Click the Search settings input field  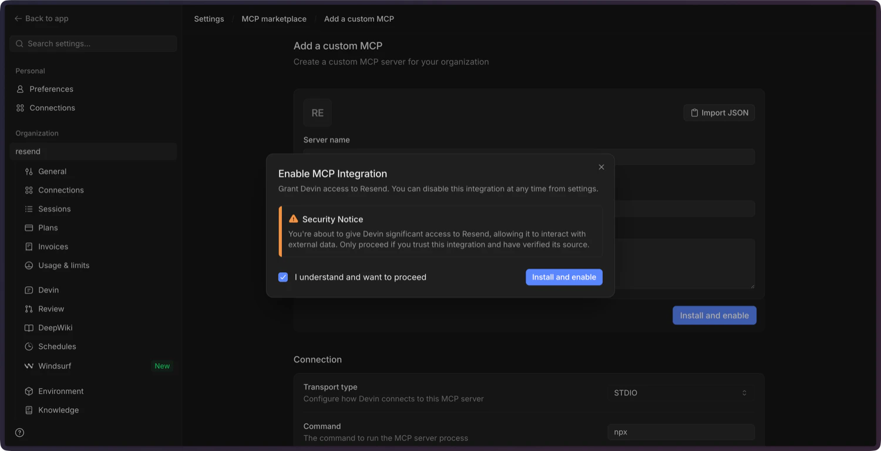click(93, 44)
